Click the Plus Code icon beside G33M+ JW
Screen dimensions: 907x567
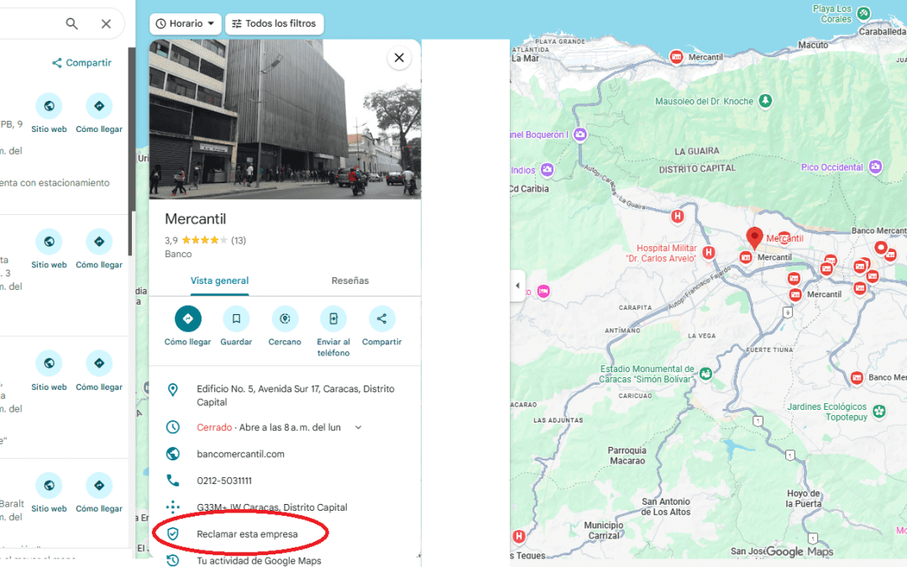point(173,507)
